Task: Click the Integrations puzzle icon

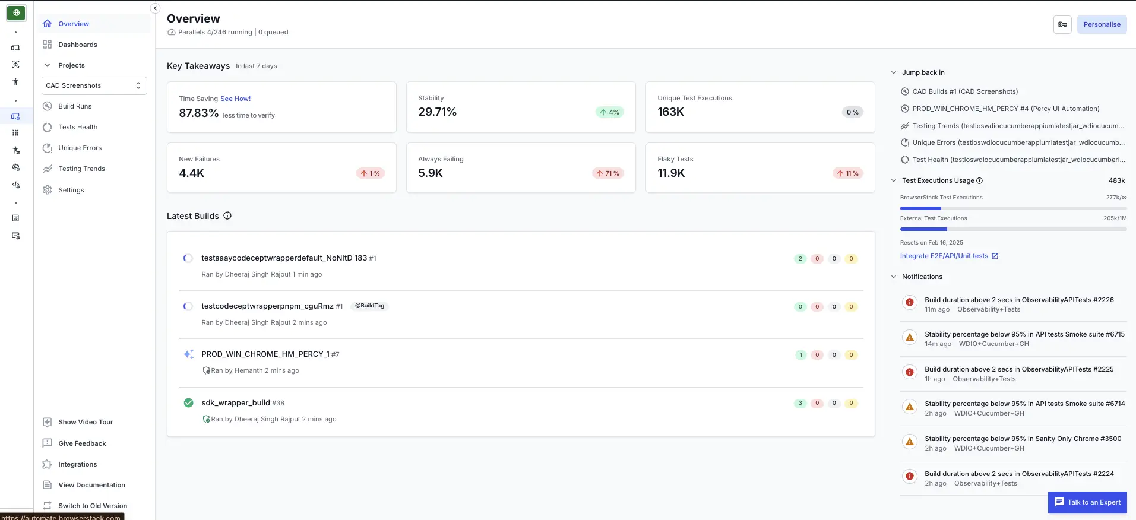Action: click(48, 464)
